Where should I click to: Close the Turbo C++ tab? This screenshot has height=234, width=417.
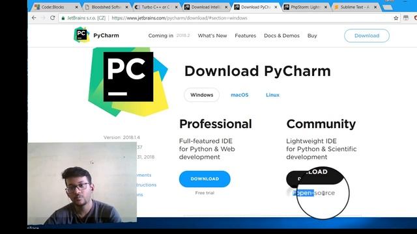coord(177,7)
